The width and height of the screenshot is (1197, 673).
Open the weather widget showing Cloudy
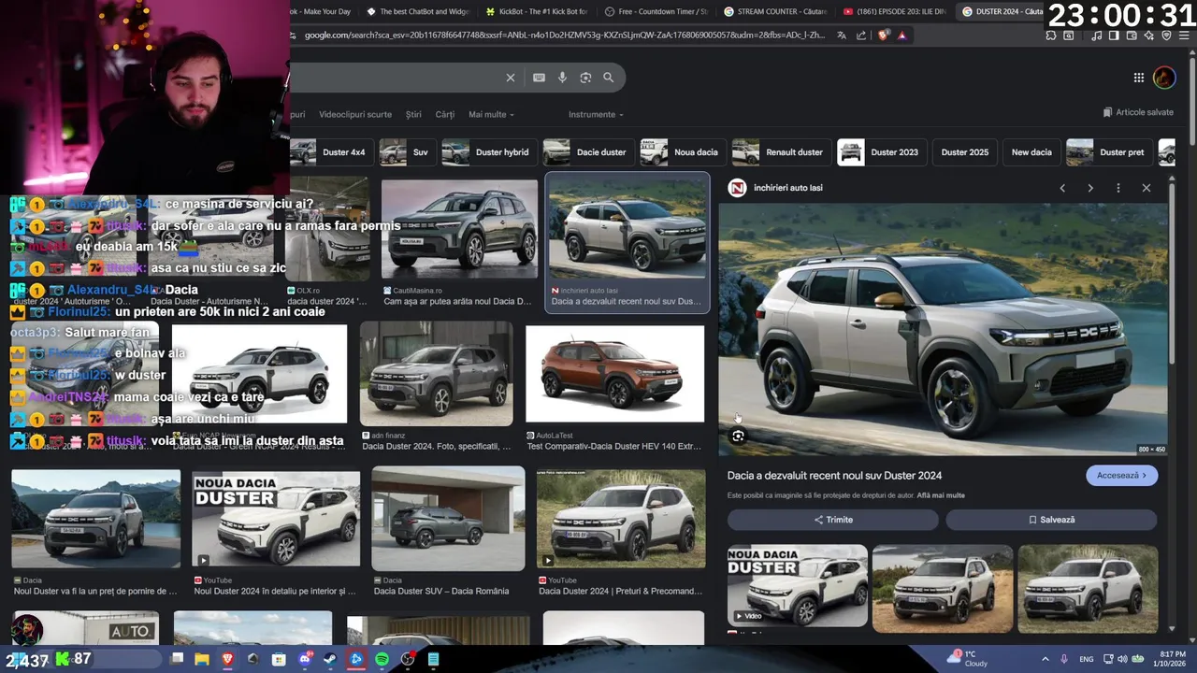[x=969, y=659]
